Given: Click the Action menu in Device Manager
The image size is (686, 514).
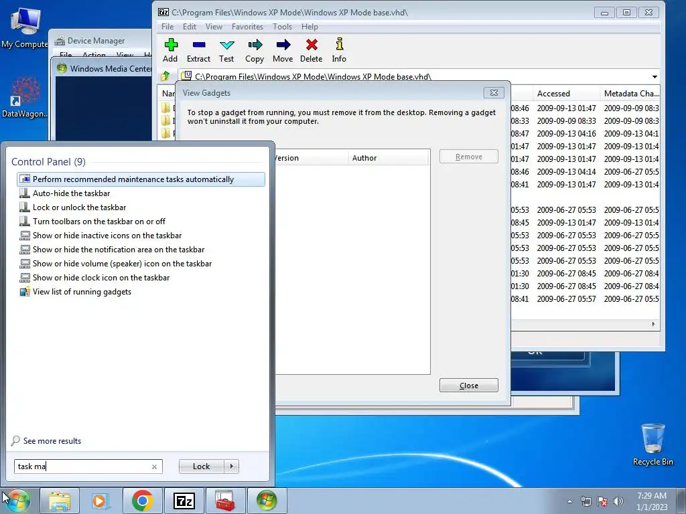Looking at the screenshot, I should pos(94,55).
